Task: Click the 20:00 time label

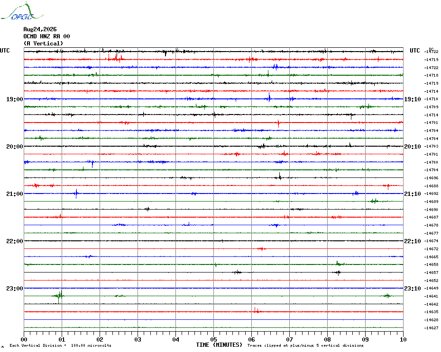Action: point(15,147)
